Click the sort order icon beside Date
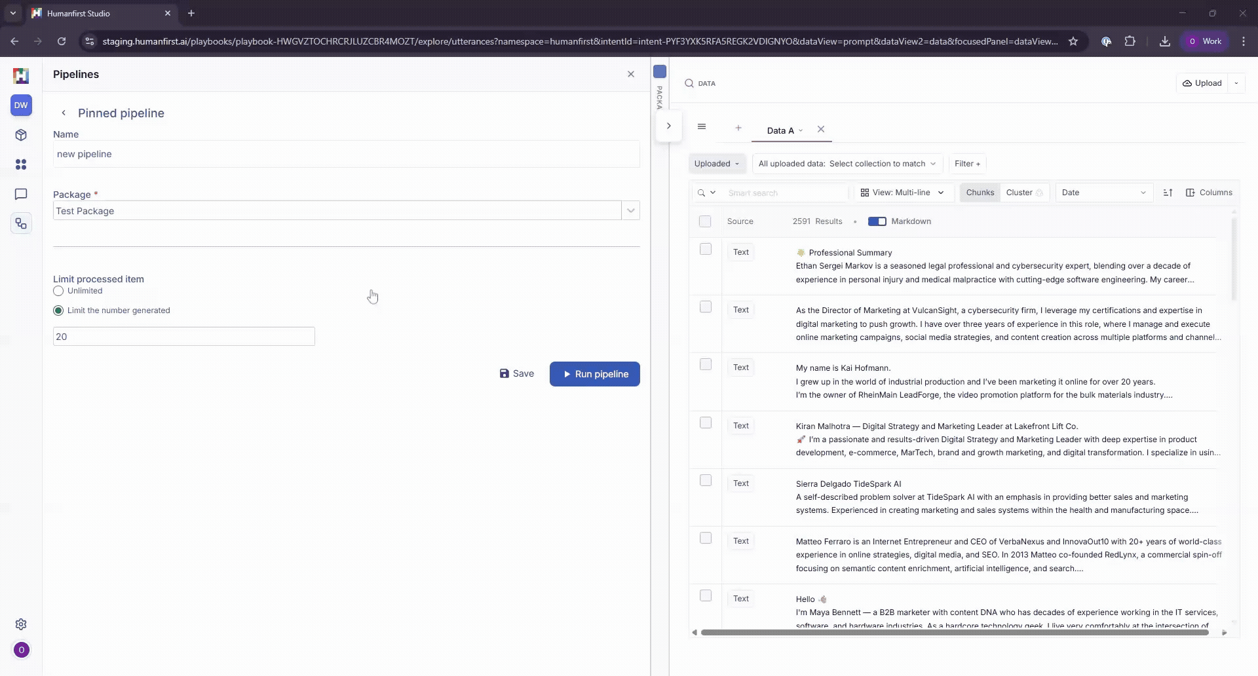The width and height of the screenshot is (1258, 676). (1168, 193)
